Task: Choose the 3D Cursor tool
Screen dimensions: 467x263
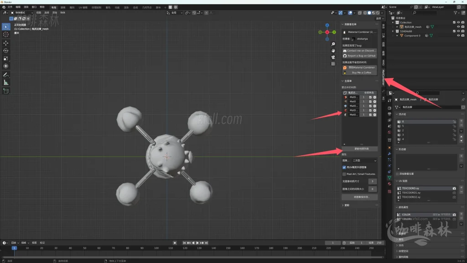Action: coord(6,34)
